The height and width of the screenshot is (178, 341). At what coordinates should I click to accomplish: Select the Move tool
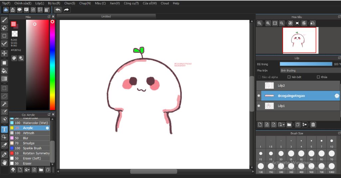coord(4,53)
